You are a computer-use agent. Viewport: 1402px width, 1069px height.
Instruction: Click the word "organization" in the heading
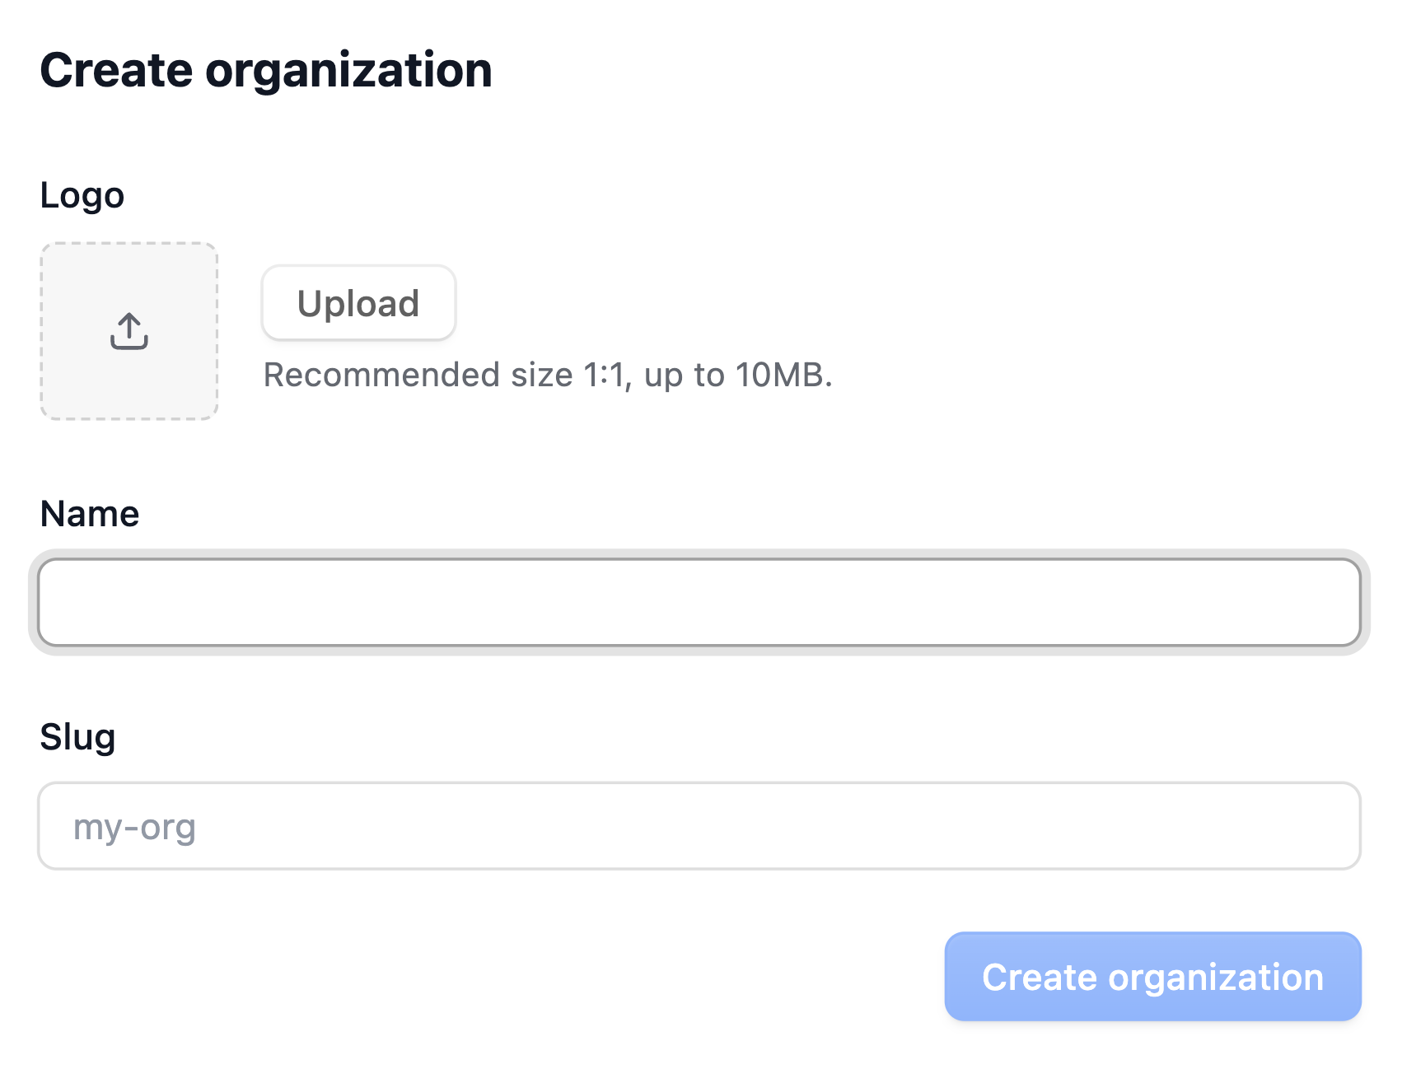[x=348, y=70]
